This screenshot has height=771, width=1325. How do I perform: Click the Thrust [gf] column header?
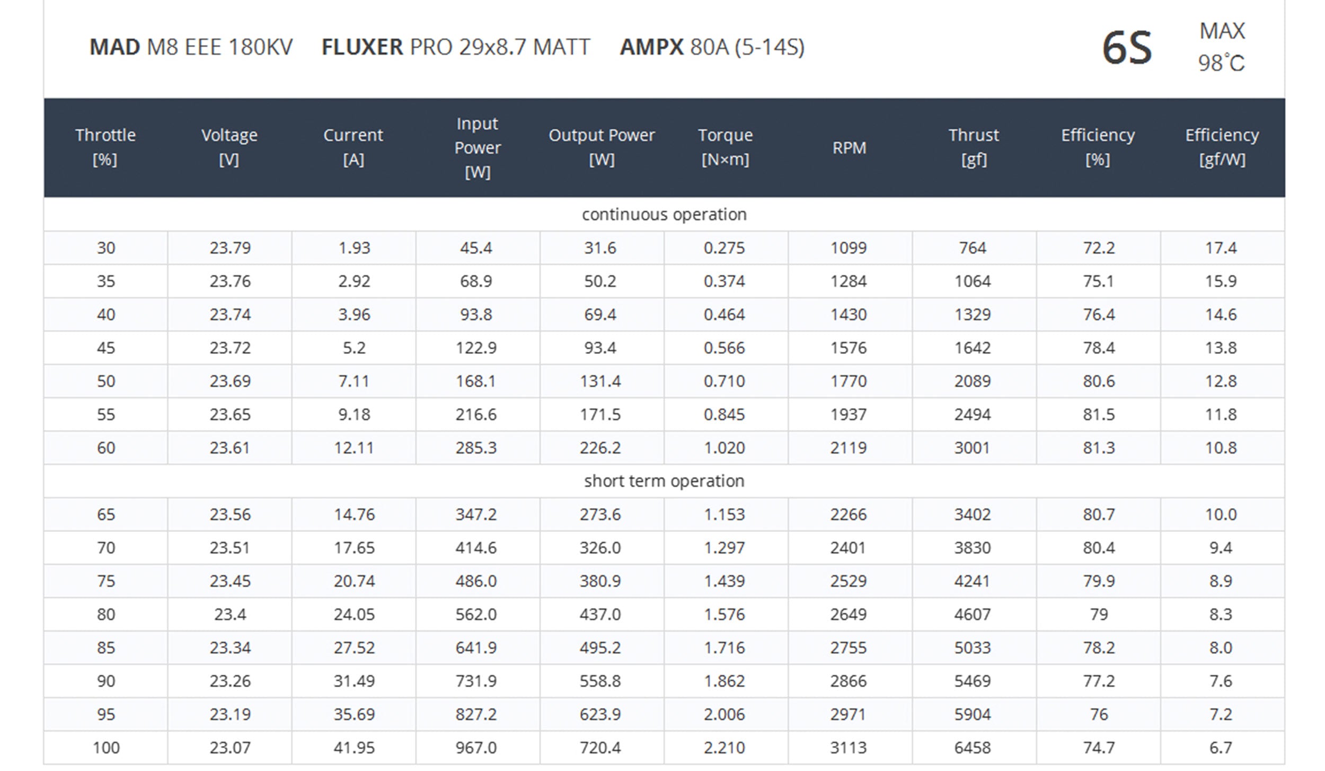coord(974,147)
